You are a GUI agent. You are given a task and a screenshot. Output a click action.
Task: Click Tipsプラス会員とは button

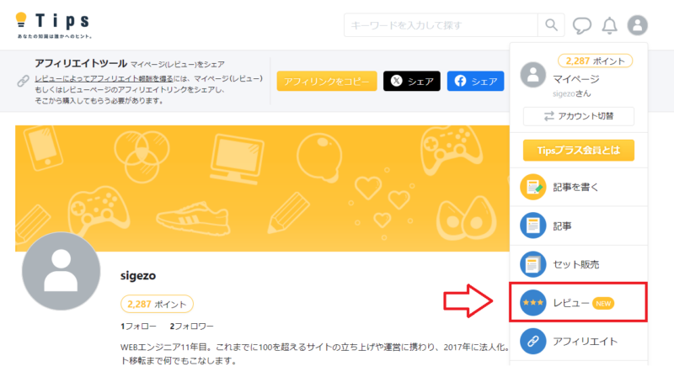click(579, 151)
